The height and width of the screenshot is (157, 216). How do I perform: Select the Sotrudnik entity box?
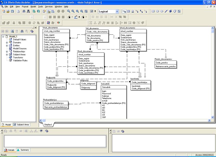(x=114, y=102)
